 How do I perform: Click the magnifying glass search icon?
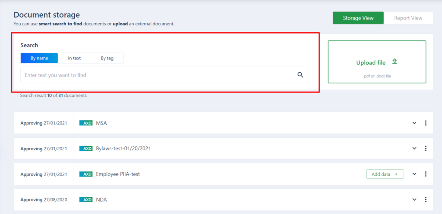click(x=300, y=75)
